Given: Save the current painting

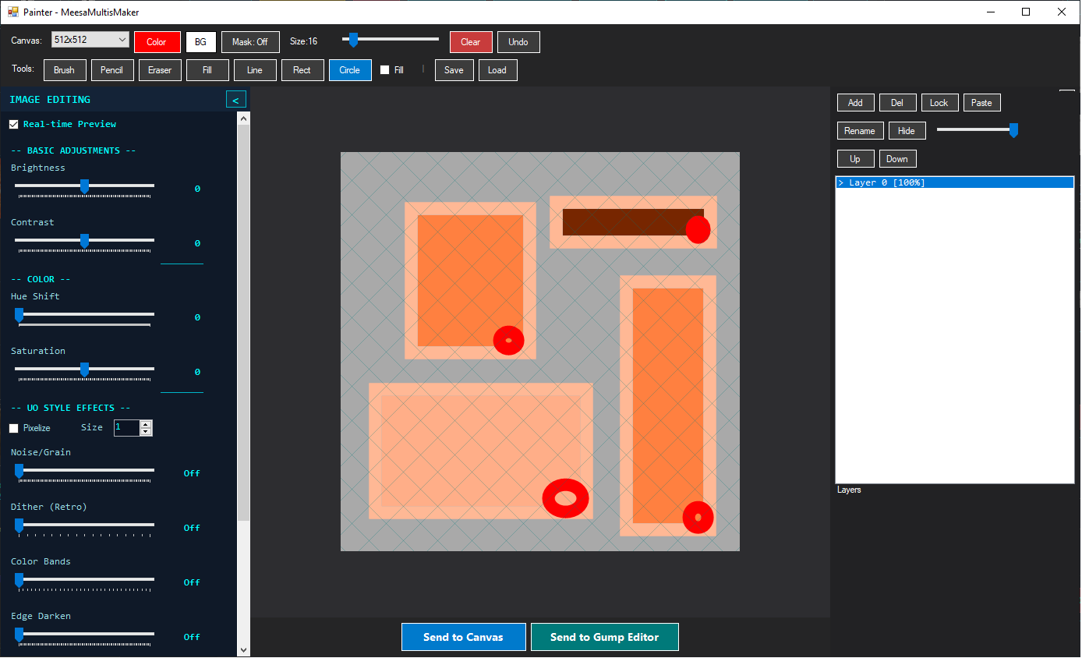Looking at the screenshot, I should [x=454, y=70].
